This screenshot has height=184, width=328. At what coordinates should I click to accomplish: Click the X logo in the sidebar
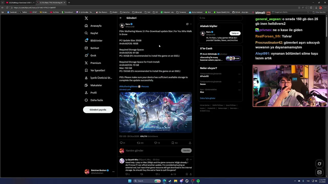point(86,18)
